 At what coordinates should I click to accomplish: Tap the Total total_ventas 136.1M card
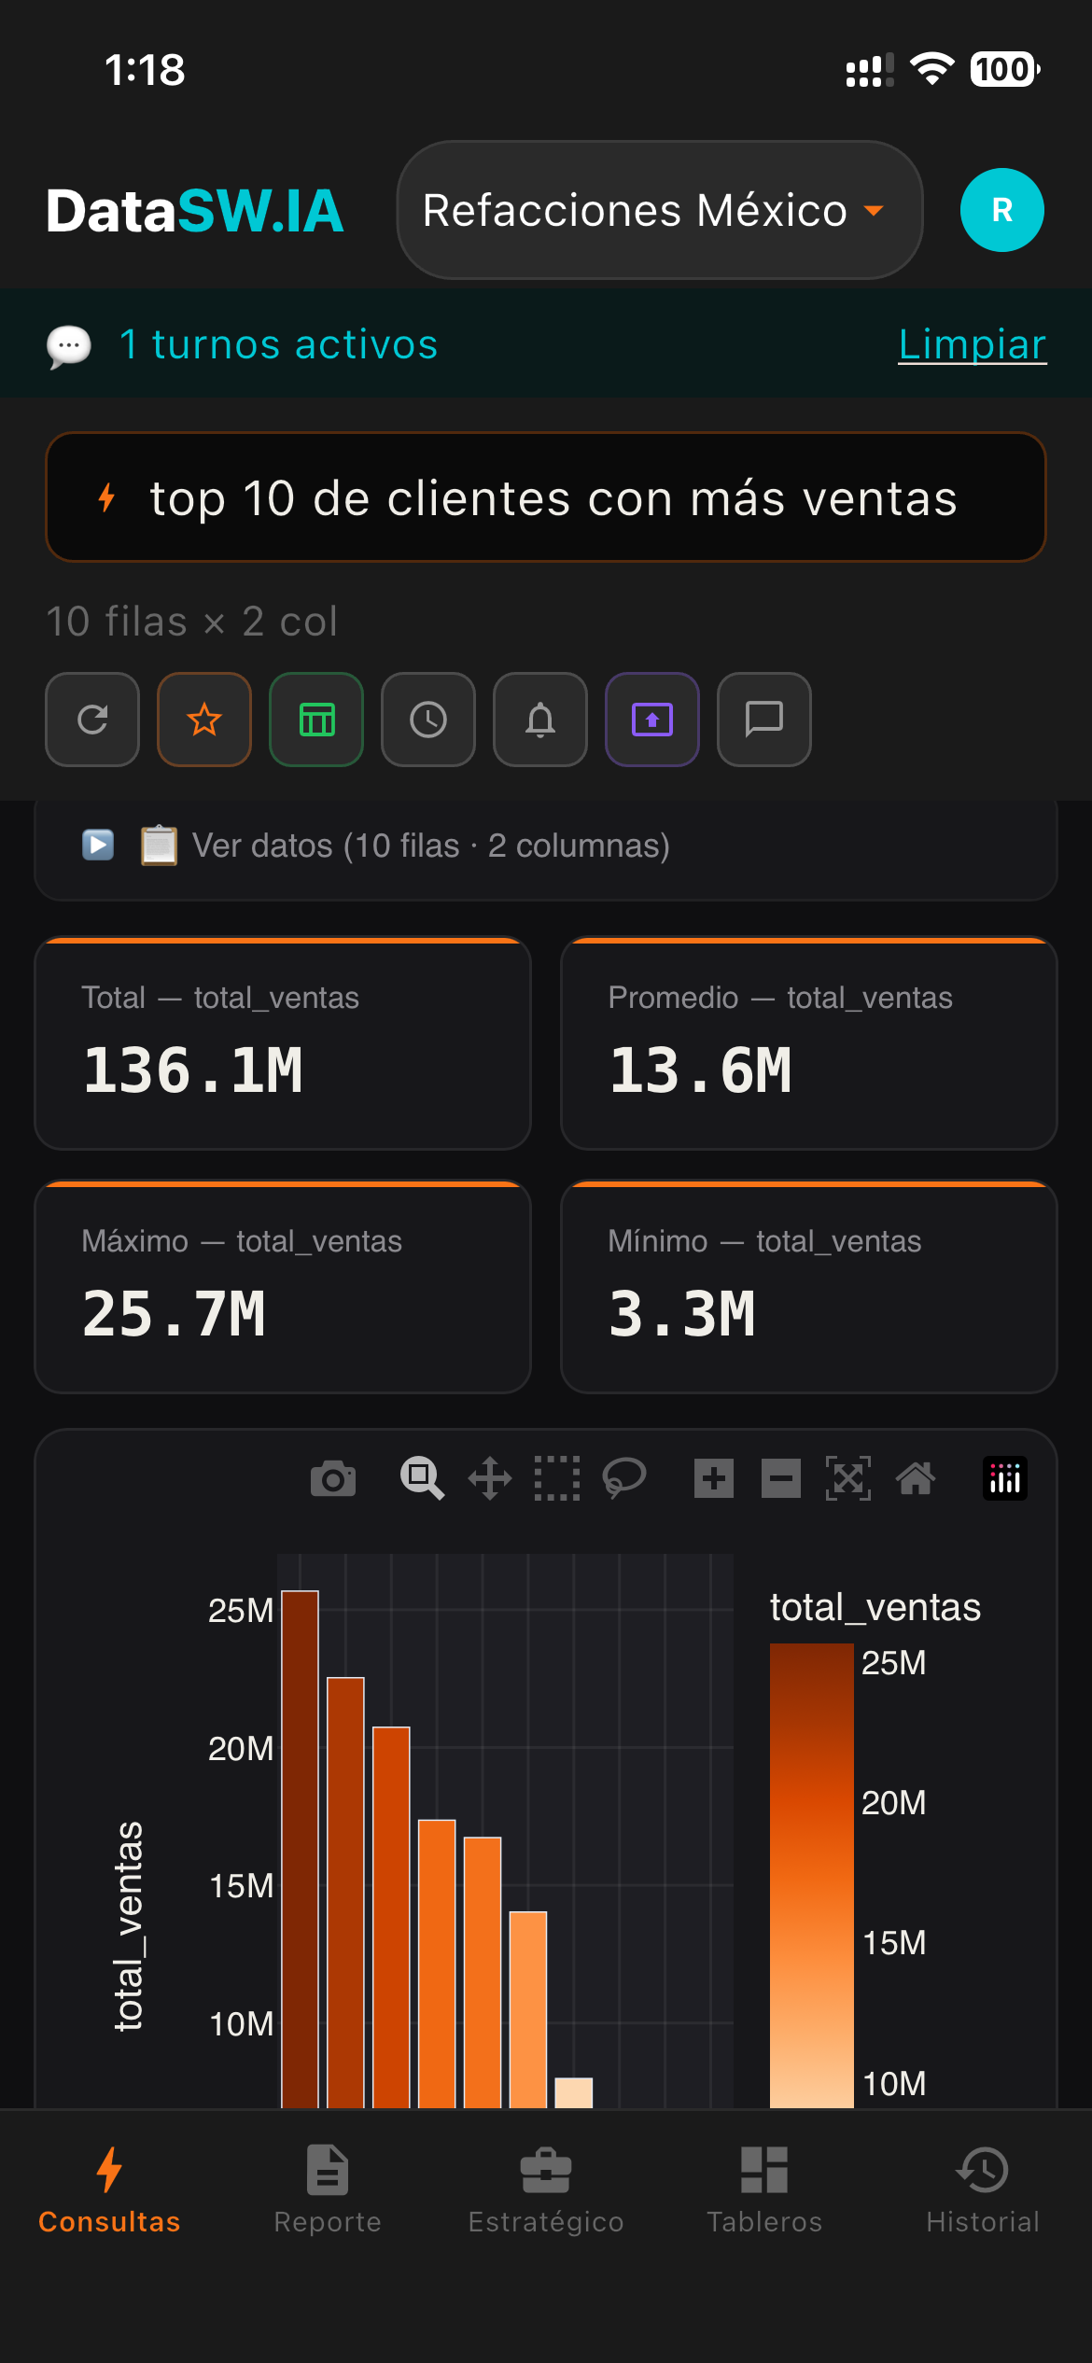(x=283, y=1043)
